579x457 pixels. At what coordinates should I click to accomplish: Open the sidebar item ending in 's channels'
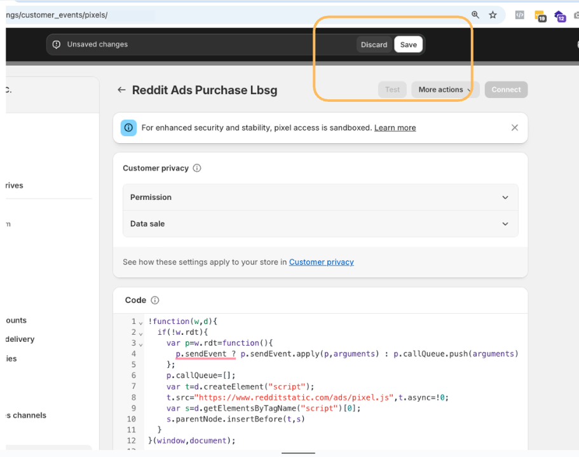(x=26, y=415)
